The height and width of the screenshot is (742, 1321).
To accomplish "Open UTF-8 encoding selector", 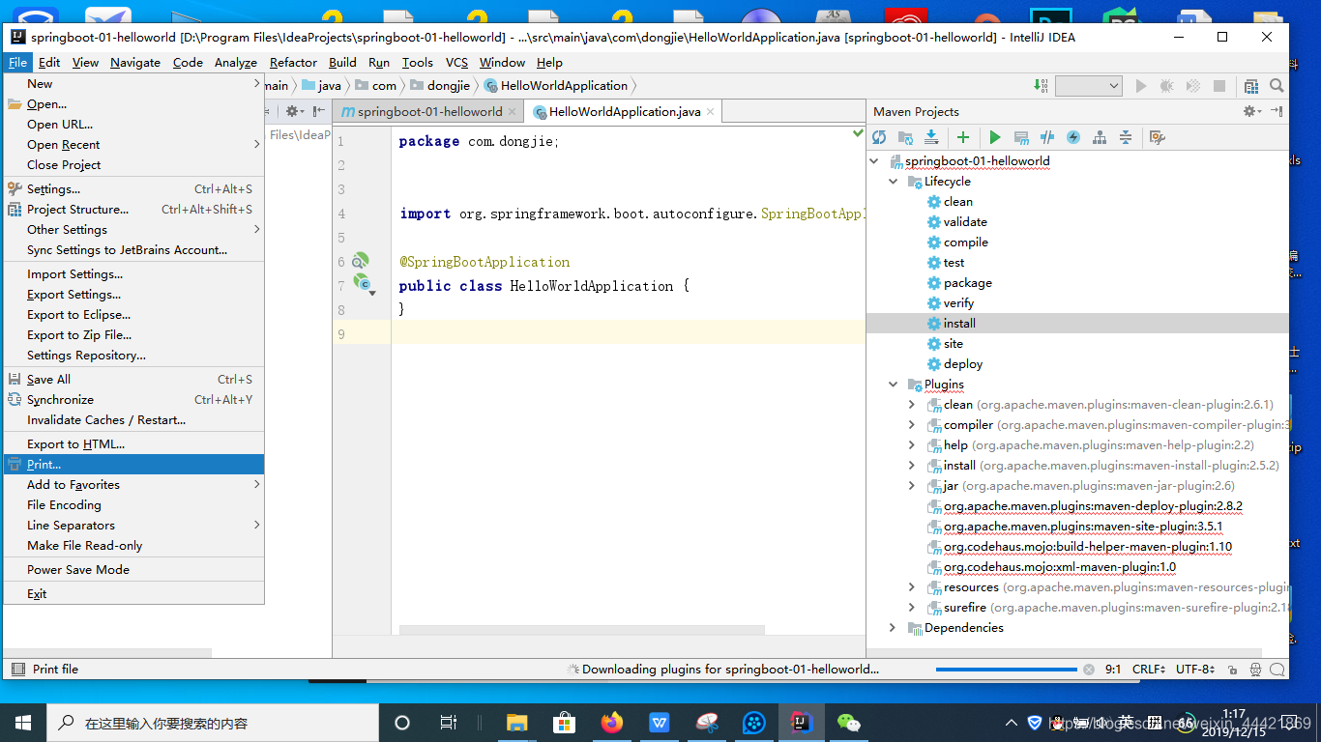I will (x=1195, y=669).
